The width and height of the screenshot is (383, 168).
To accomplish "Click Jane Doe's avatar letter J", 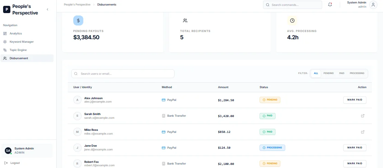I will (77, 148).
